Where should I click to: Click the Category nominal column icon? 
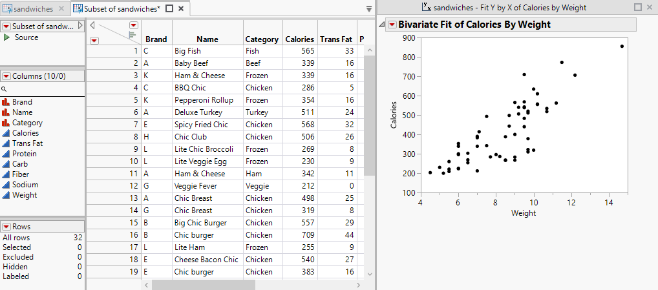coord(6,123)
